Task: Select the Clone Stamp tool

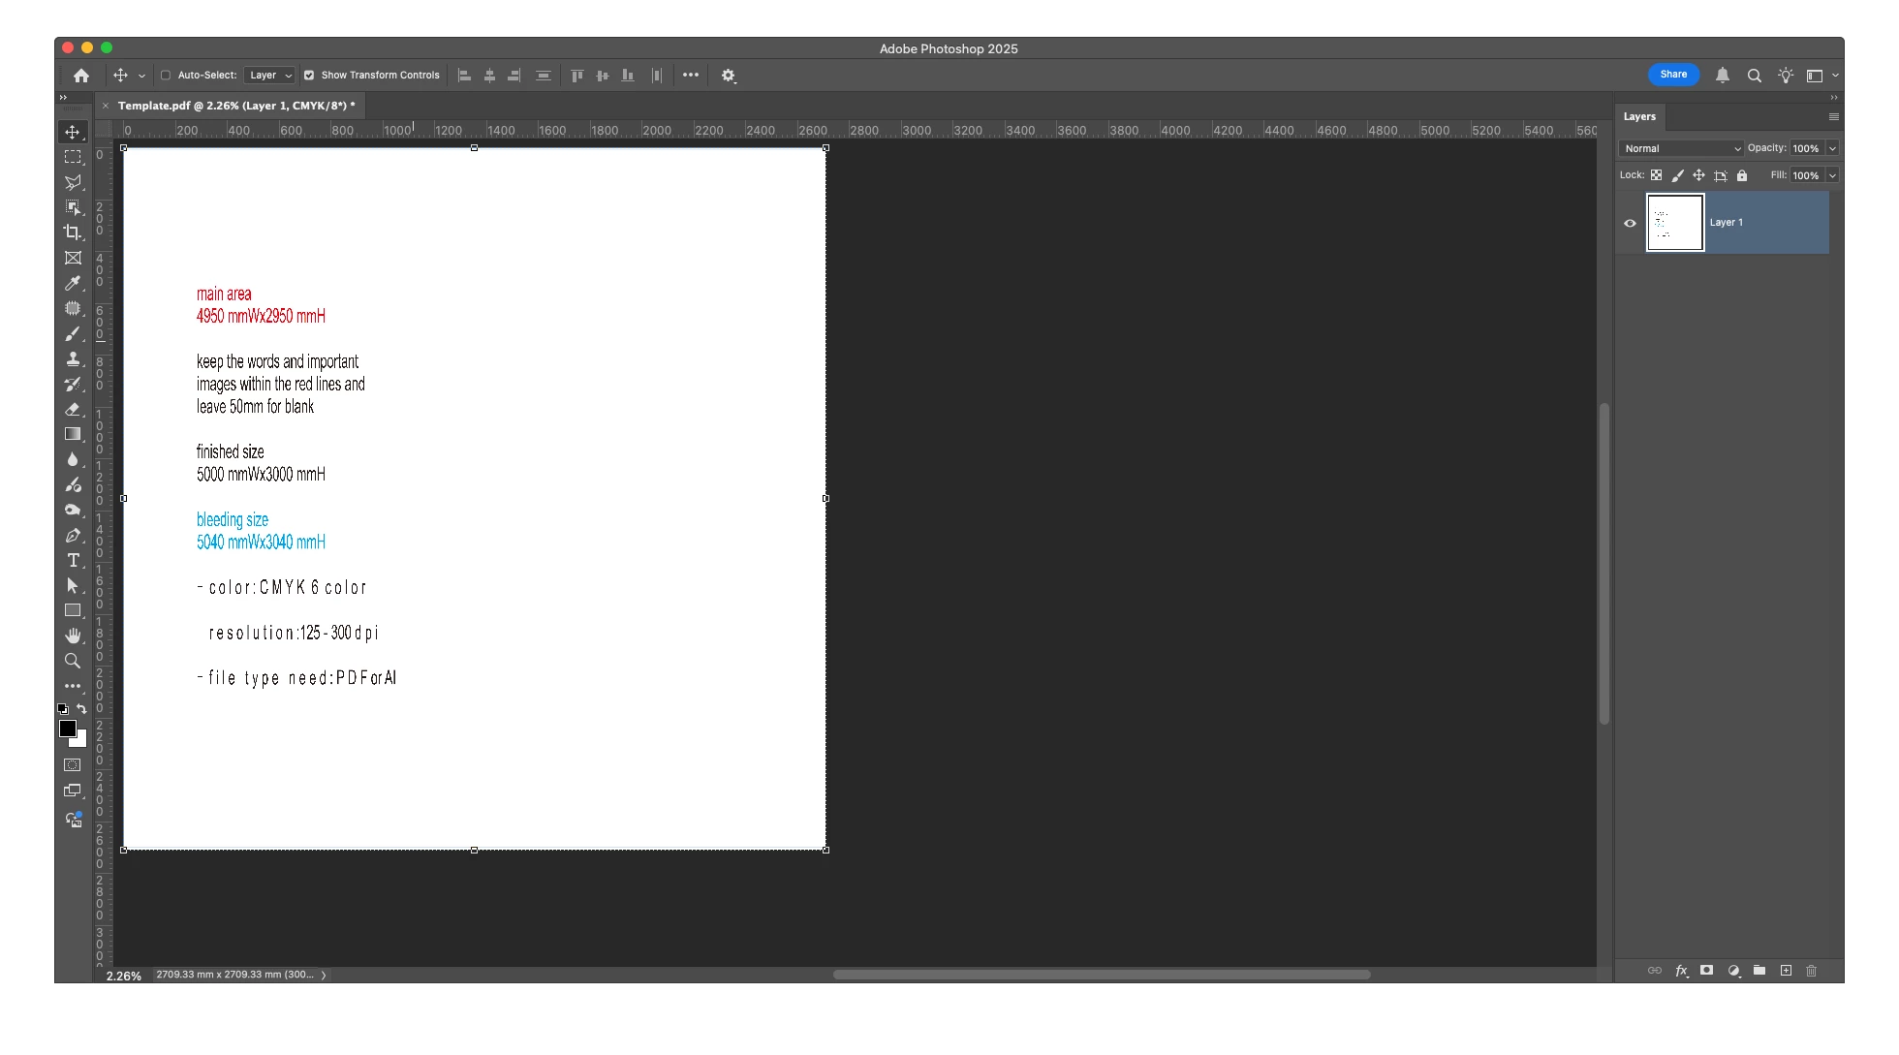Action: click(x=73, y=359)
